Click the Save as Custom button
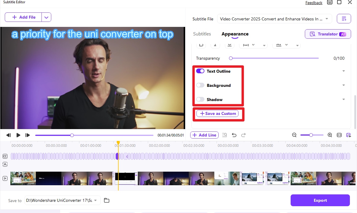 [218, 113]
